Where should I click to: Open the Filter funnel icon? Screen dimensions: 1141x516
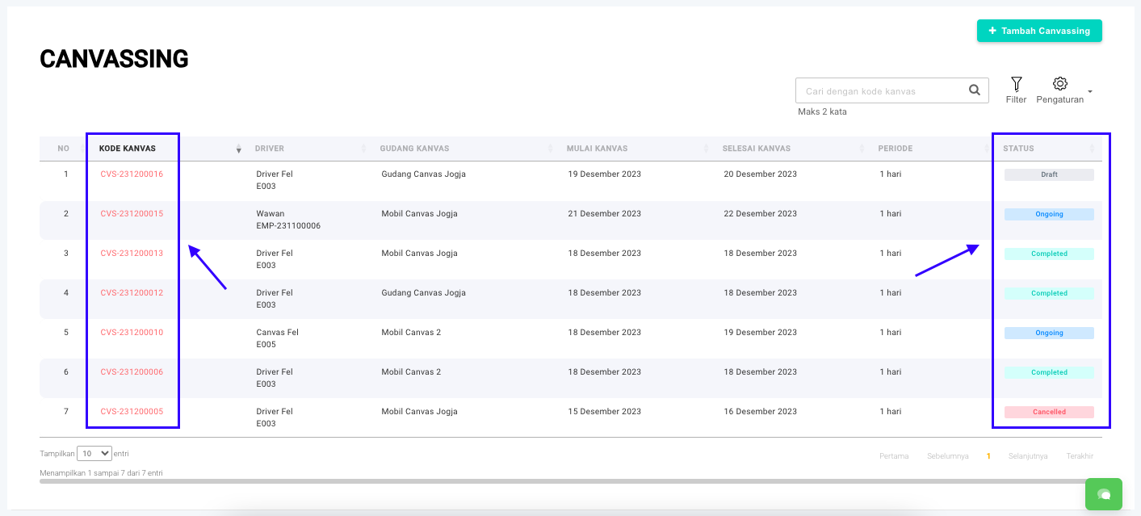[x=1016, y=84]
